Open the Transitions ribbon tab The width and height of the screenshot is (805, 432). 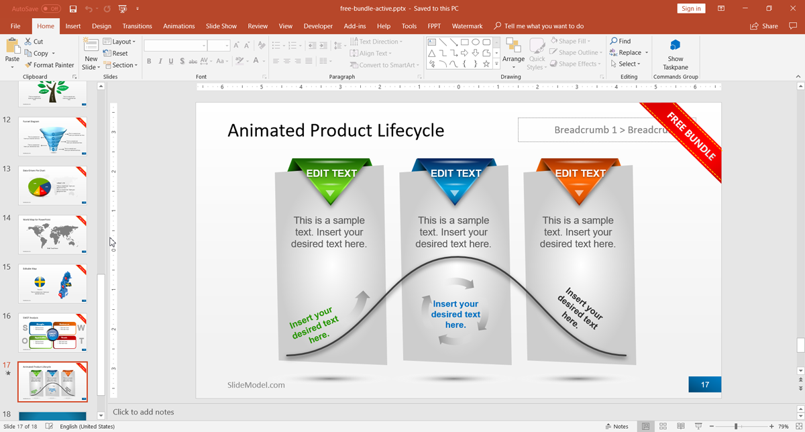click(x=137, y=26)
